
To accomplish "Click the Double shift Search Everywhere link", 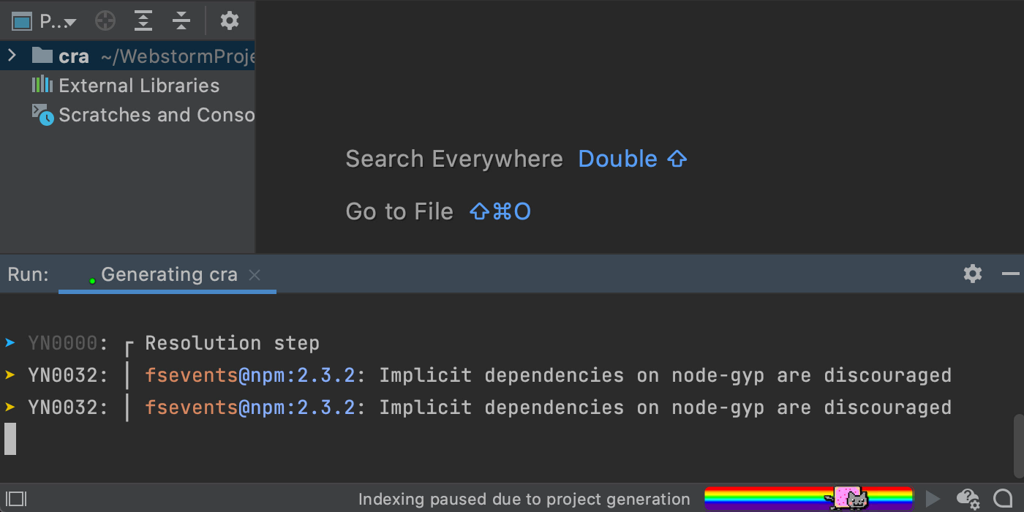I will [633, 159].
